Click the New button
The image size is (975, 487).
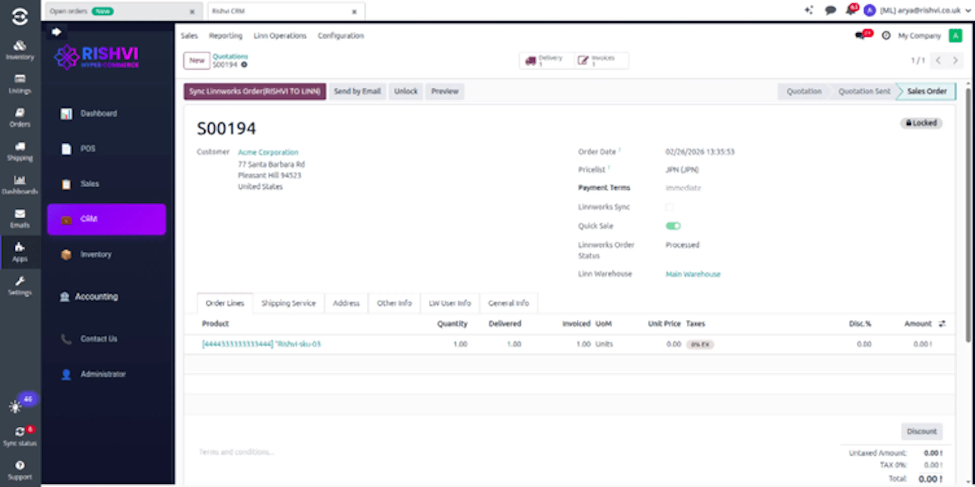tap(197, 61)
